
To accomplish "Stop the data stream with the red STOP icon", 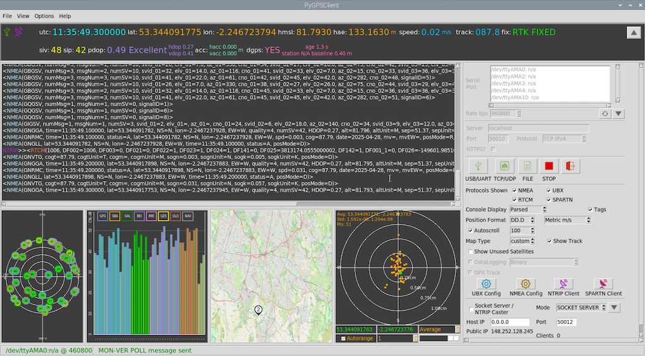I will [549, 166].
